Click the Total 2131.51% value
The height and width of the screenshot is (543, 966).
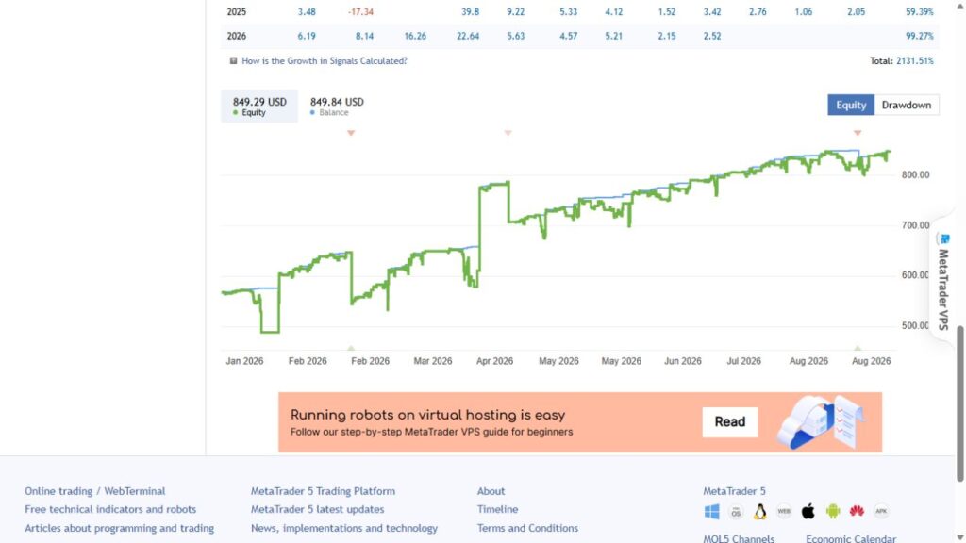coord(914,61)
